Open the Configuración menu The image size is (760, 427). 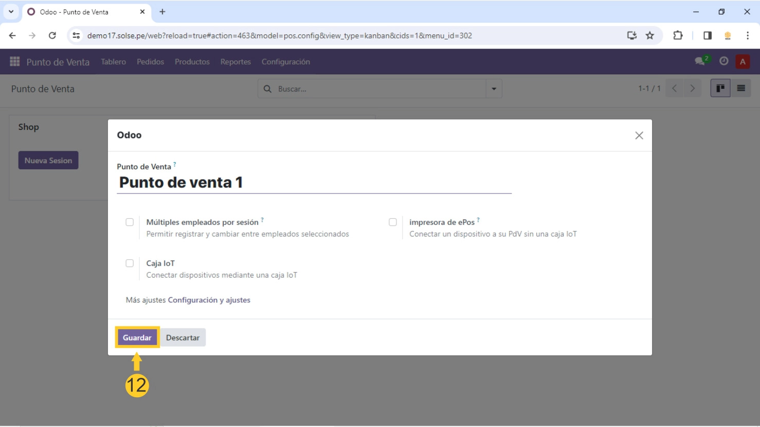pyautogui.click(x=285, y=62)
